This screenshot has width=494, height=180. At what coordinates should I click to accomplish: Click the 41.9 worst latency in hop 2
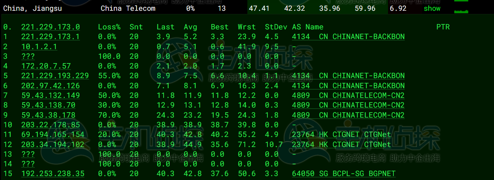tap(247, 47)
